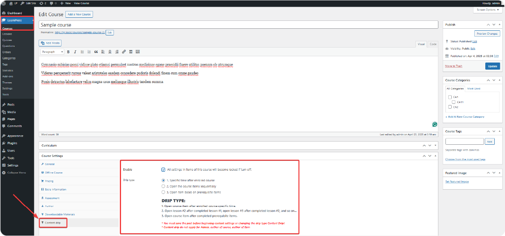
Task: Click the blue Update button
Action: click(492, 66)
